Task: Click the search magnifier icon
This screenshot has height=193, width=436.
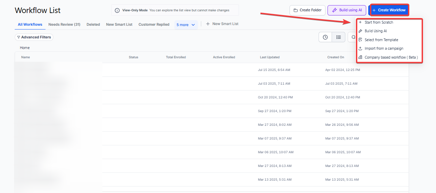Action: tap(353, 37)
